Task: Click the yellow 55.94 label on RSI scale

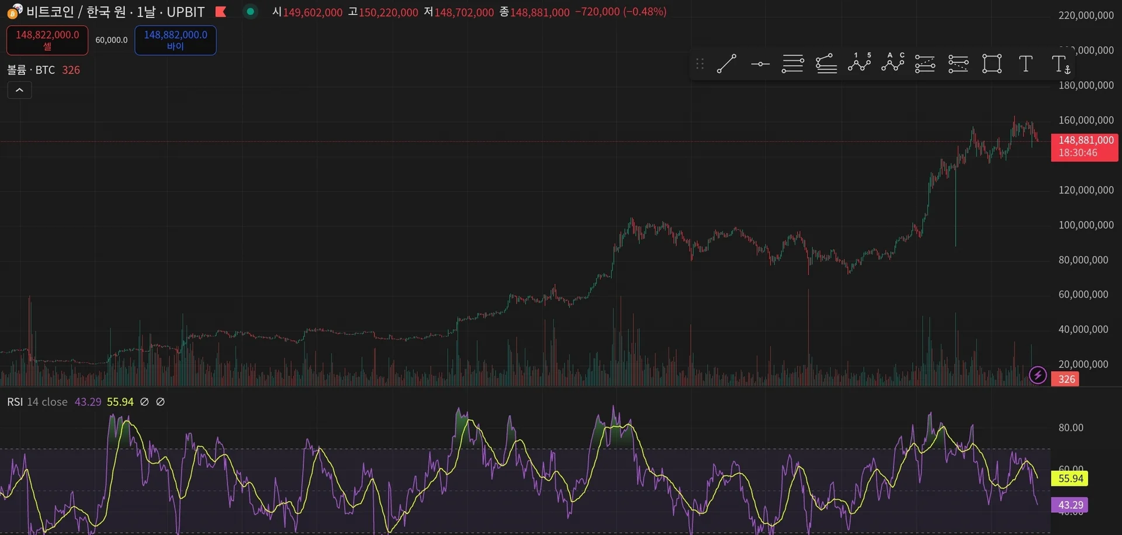Action: click(1071, 479)
